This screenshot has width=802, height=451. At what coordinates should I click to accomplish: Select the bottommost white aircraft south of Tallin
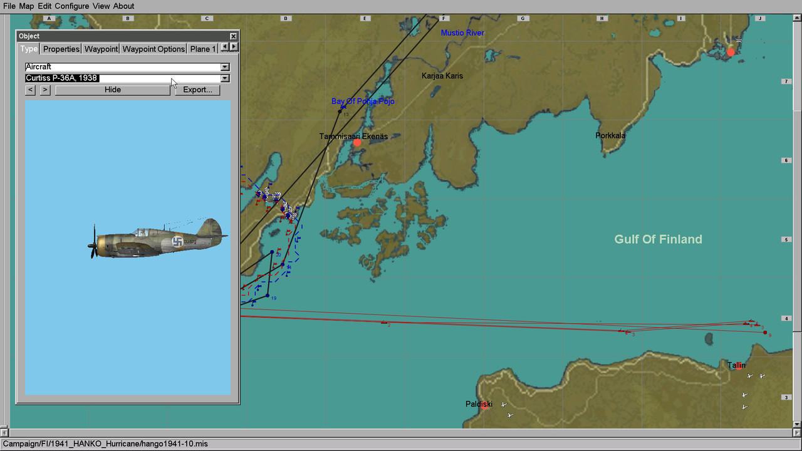coord(744,407)
